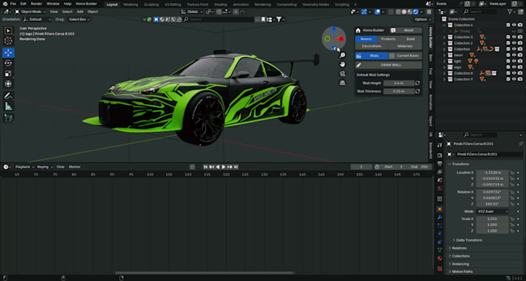Open the File menu
Viewport: 526px width, 281px height.
coord(12,4)
